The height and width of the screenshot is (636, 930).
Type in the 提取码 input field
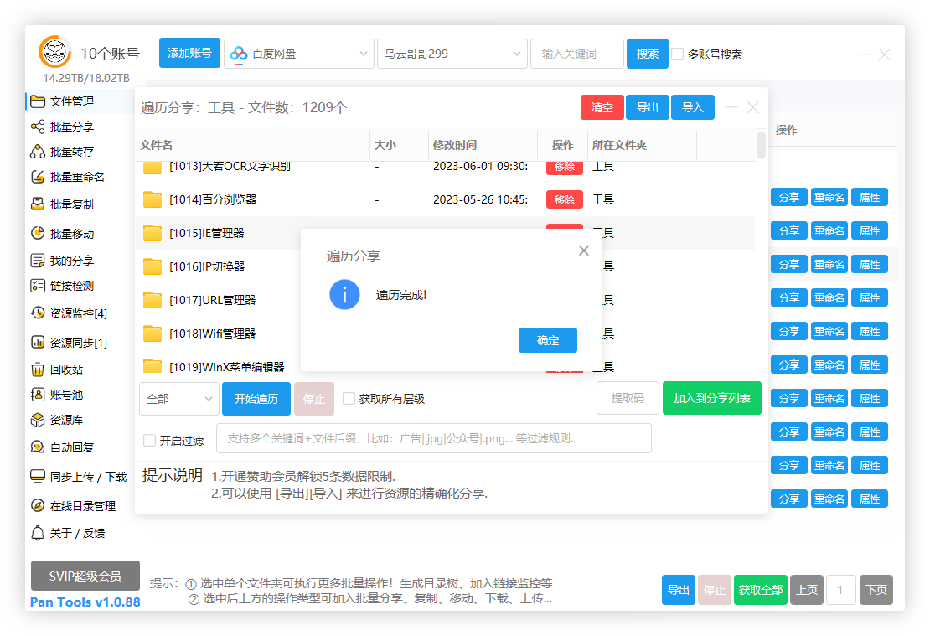tap(628, 398)
